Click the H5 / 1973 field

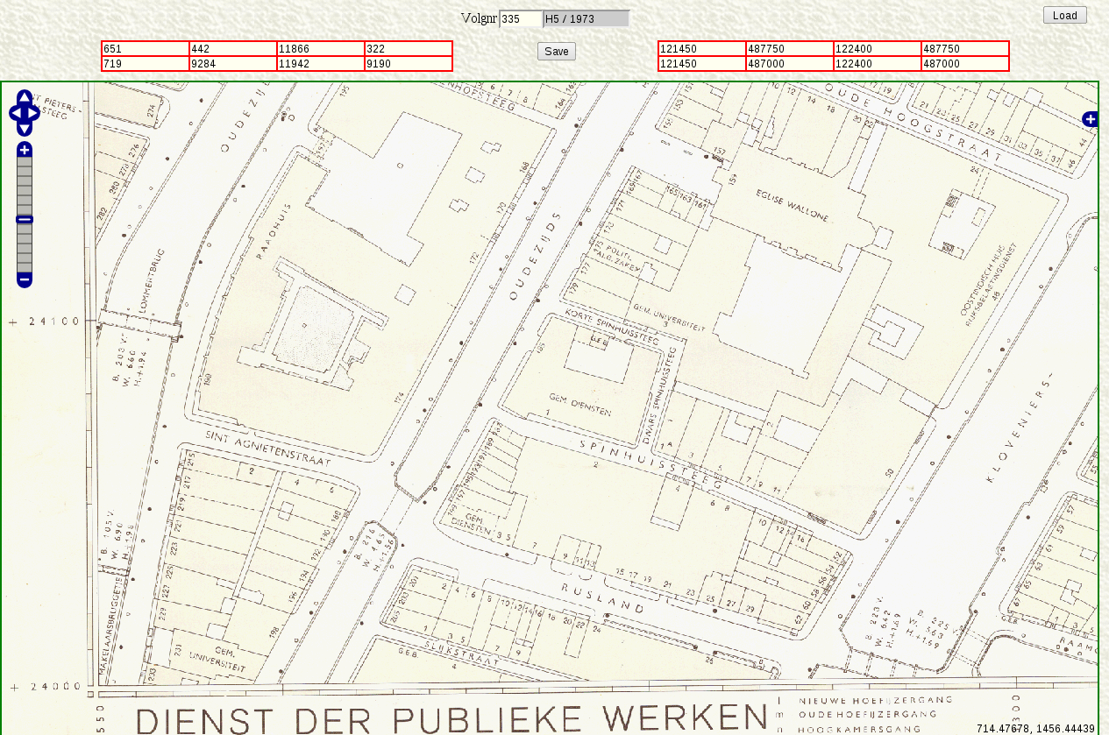[586, 18]
